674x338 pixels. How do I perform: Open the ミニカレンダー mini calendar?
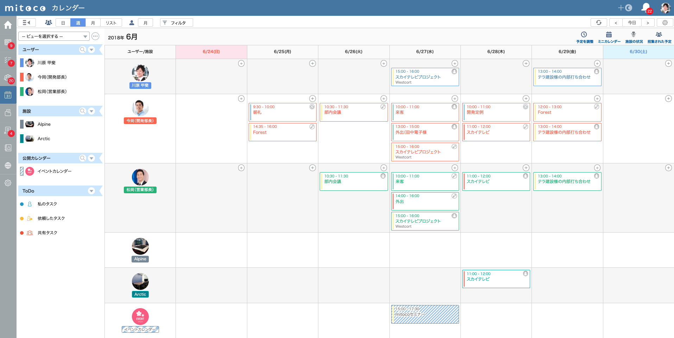(609, 37)
